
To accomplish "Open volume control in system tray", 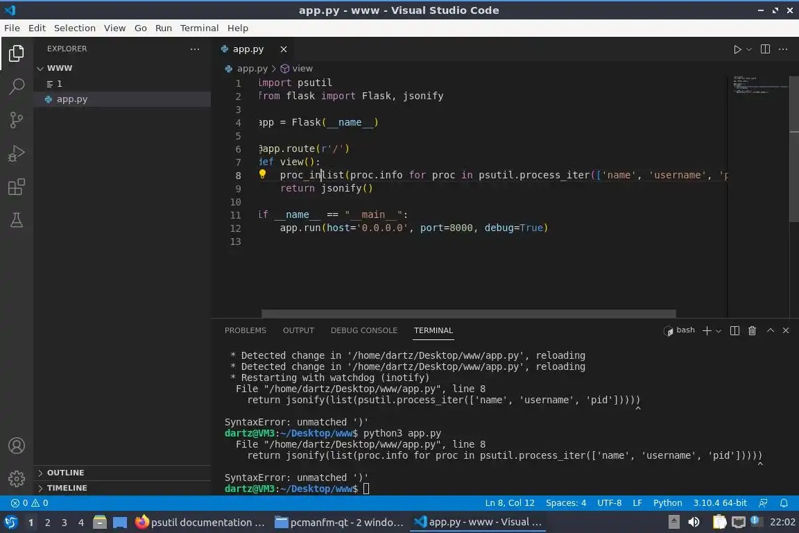I will (x=694, y=523).
